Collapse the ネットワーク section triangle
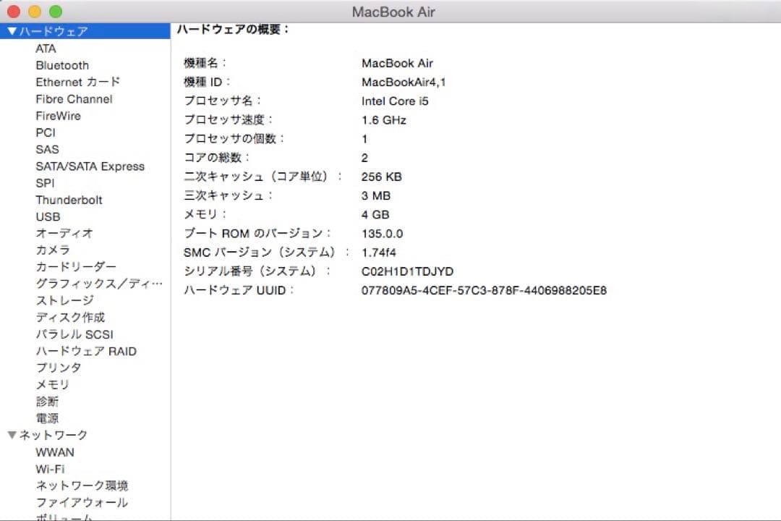 click(12, 435)
